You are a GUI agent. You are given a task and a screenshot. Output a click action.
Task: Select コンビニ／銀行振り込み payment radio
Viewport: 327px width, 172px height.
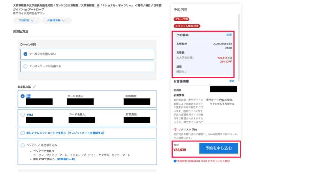point(23,145)
